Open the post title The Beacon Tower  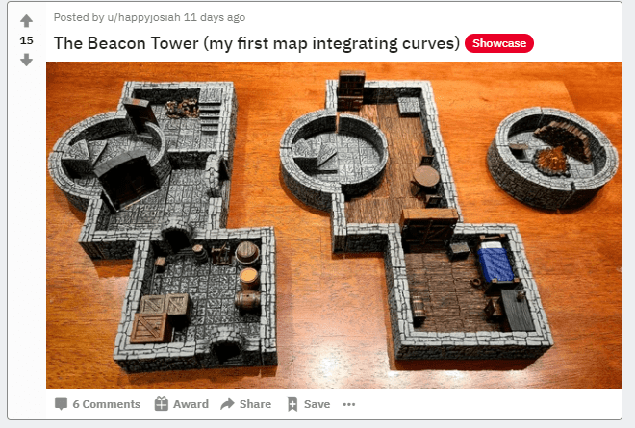[x=257, y=43]
